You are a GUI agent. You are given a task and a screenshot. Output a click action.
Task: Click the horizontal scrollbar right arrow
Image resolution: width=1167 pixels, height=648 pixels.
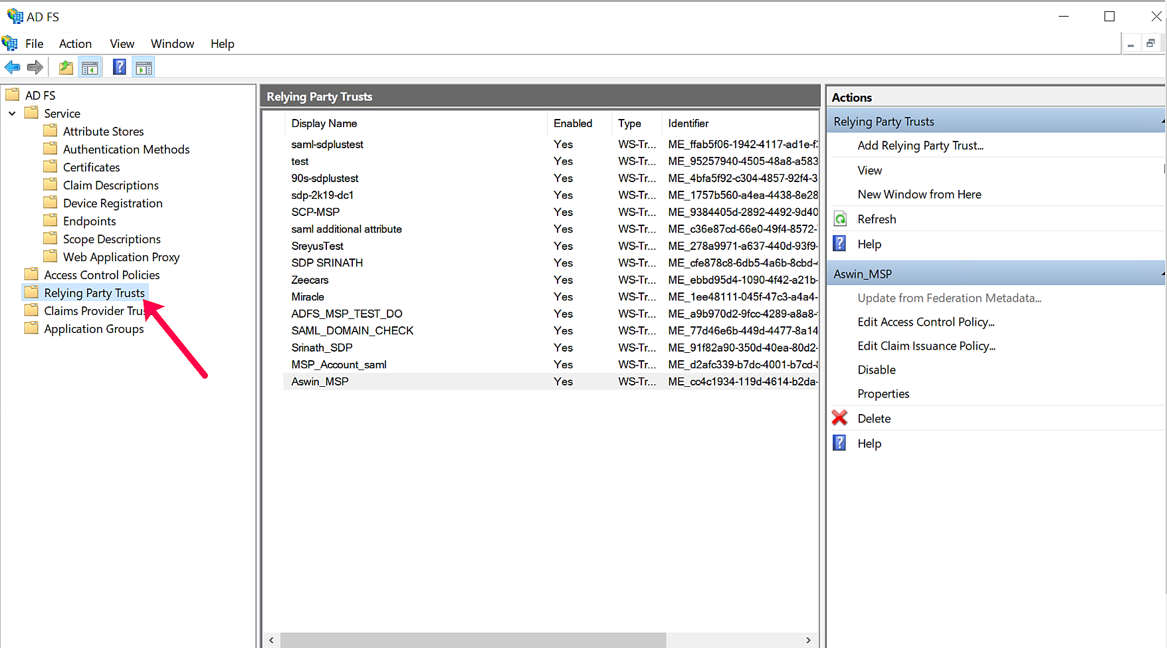(808, 640)
